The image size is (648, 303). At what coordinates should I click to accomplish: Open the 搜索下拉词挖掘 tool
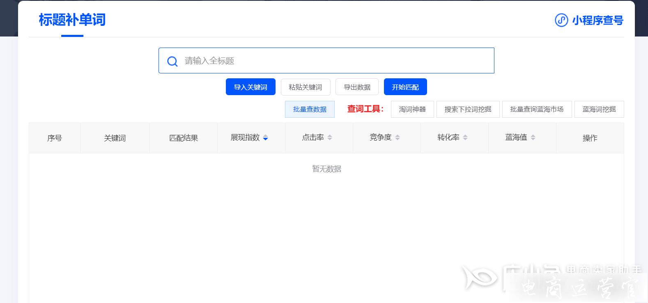(468, 109)
